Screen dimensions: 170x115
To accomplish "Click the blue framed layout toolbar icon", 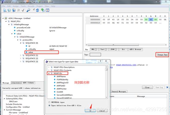I will tap(47, 10).
